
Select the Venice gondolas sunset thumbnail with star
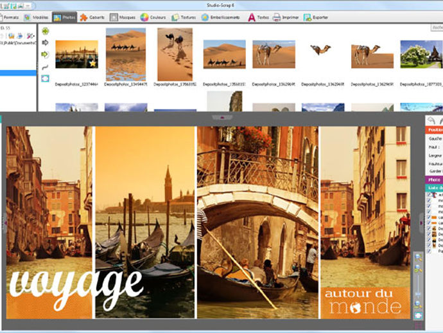tap(77, 54)
